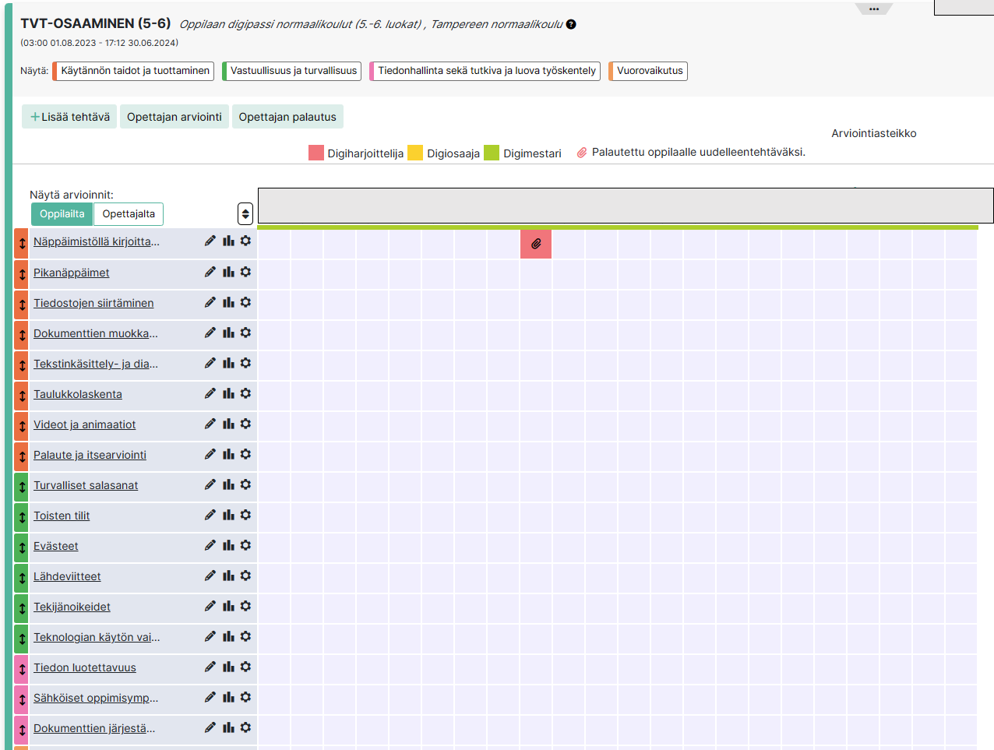Switch to the Opettajalta ratings tab
994x750 pixels.
coord(129,214)
